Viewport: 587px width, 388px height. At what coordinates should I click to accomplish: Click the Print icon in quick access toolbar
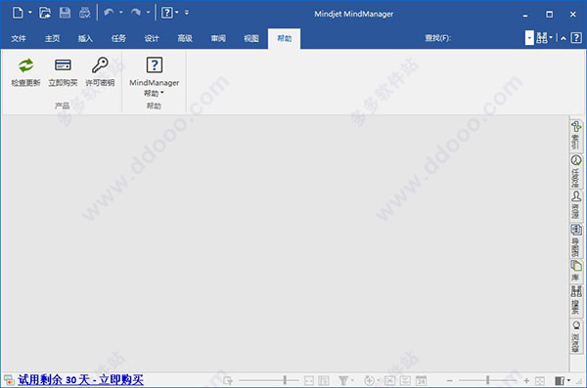pyautogui.click(x=84, y=13)
